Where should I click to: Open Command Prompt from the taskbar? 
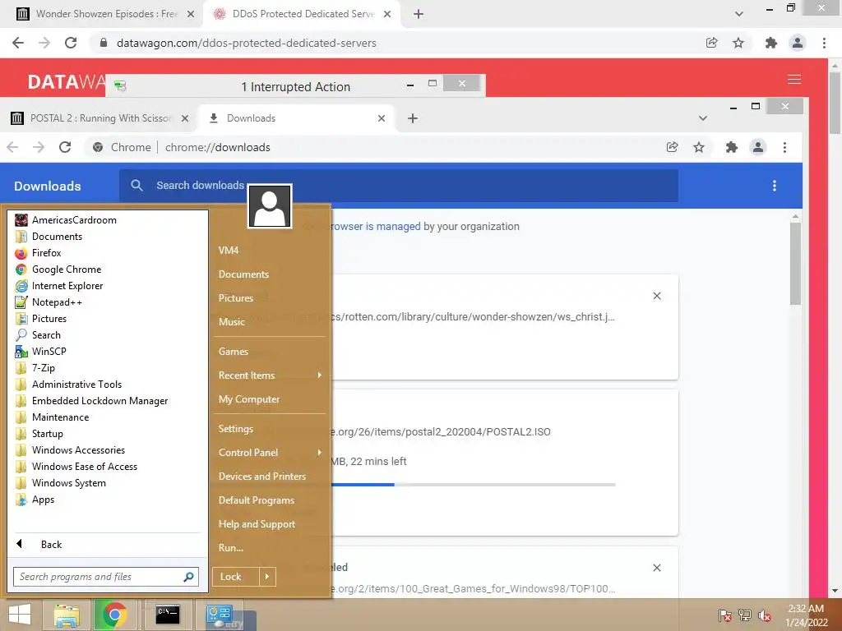tap(167, 615)
